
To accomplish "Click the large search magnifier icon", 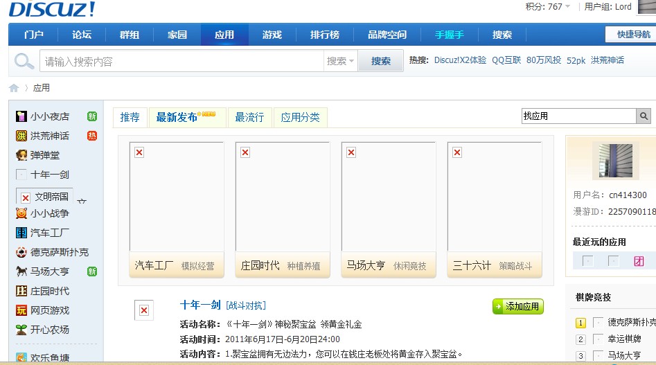I will pyautogui.click(x=24, y=61).
